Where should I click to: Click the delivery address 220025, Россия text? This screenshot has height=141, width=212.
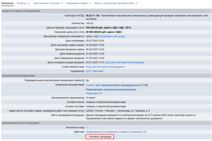coord(118,111)
